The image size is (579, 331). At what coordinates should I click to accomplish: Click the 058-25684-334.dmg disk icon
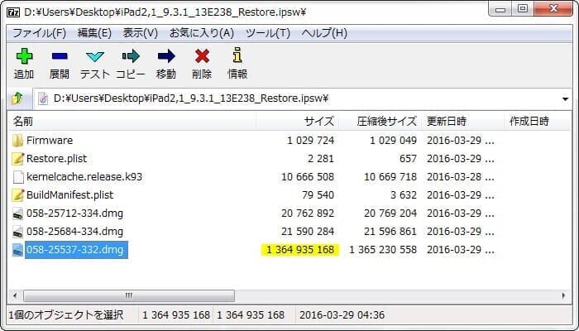pyautogui.click(x=17, y=231)
